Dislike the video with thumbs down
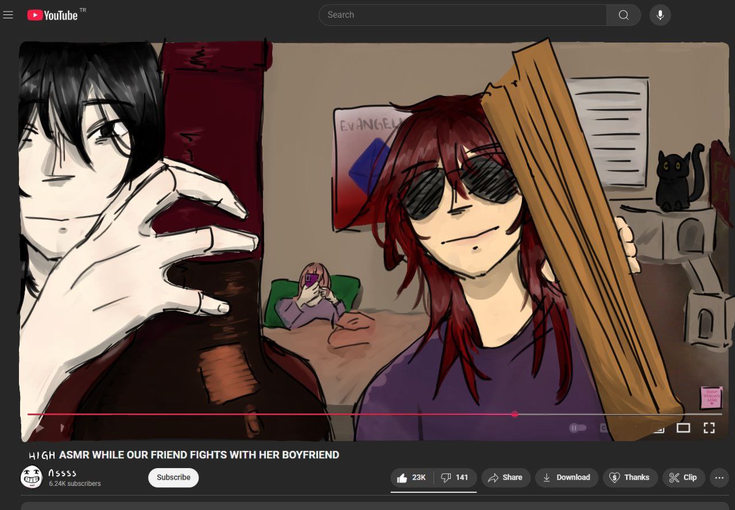735x510 pixels. [x=455, y=477]
